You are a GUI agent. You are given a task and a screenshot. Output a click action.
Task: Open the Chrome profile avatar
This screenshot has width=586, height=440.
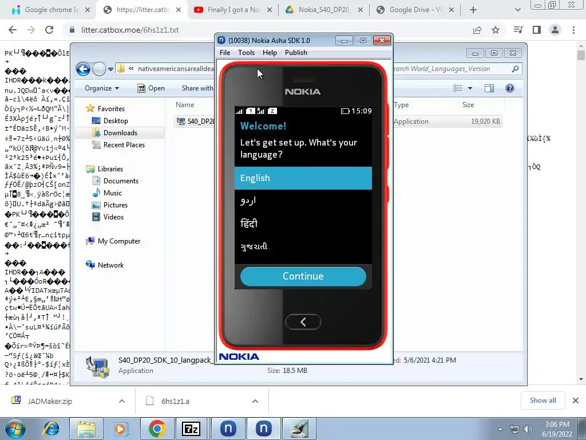pos(555,30)
